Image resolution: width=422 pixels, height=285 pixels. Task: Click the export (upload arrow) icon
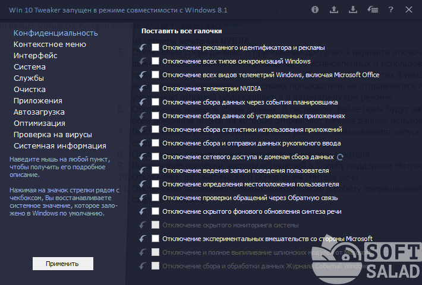[x=334, y=9]
